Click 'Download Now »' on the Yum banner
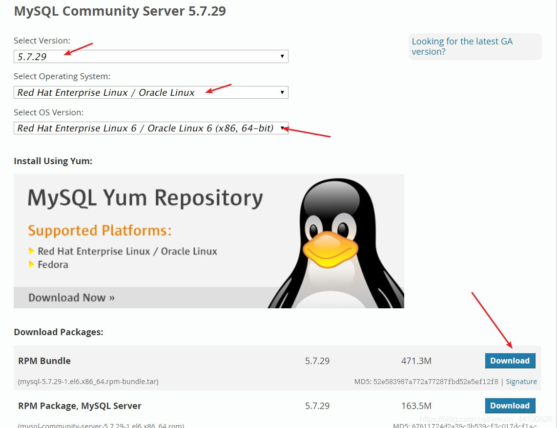 click(71, 298)
